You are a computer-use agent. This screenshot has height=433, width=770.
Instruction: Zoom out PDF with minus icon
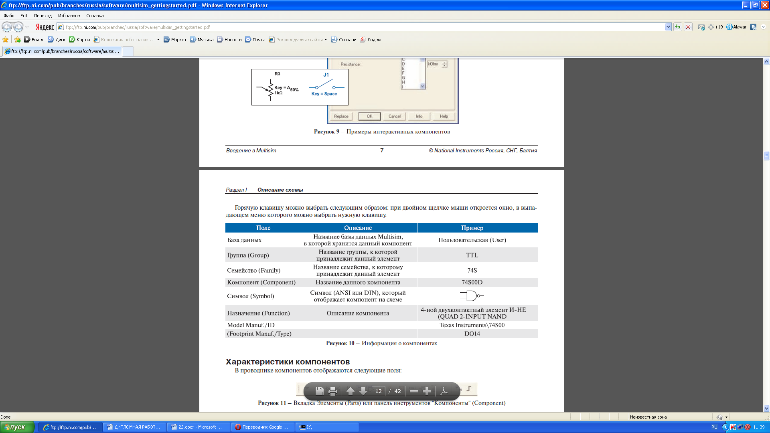[x=414, y=391]
